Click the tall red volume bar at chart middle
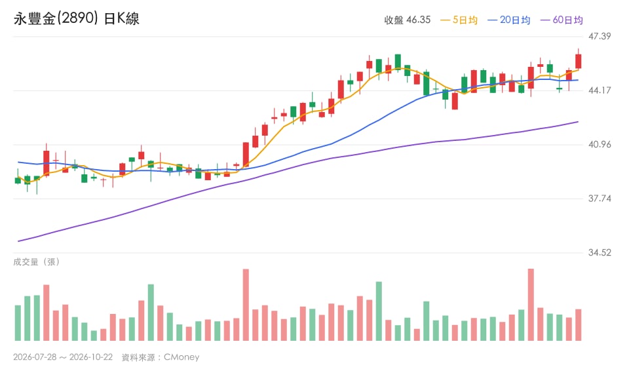The height and width of the screenshot is (367, 629). 246,305
